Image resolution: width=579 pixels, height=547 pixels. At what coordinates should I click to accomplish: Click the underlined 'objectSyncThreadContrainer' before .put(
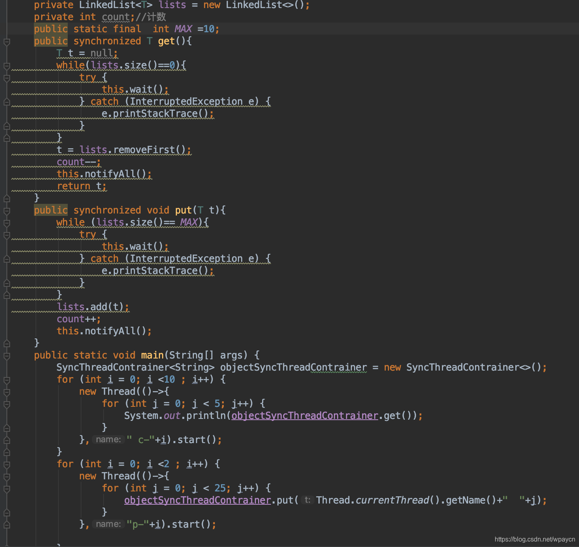pos(198,500)
